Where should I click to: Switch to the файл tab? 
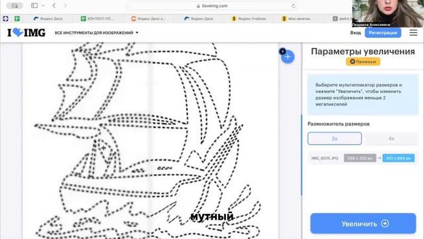pos(341,19)
